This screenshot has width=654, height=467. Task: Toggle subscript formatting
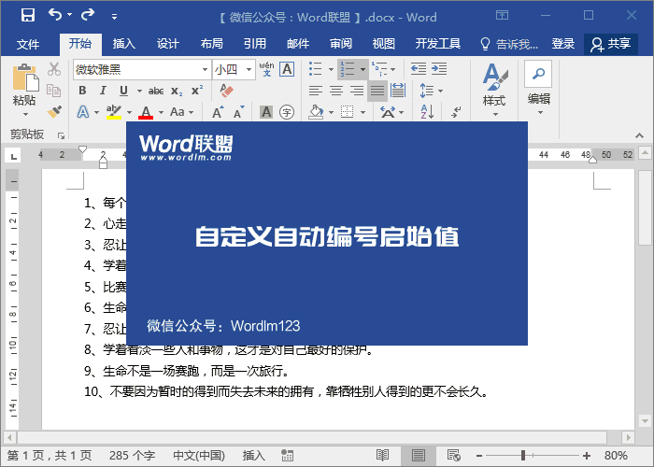pyautogui.click(x=177, y=91)
